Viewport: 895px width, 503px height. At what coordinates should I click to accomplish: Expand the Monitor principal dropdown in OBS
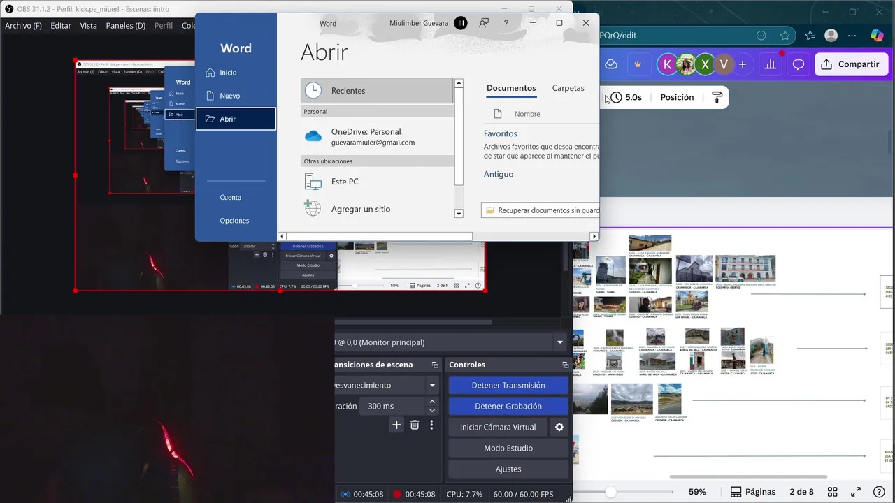559,342
